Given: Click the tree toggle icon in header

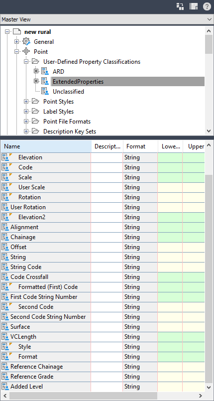Looking at the screenshot, I should (180, 6).
